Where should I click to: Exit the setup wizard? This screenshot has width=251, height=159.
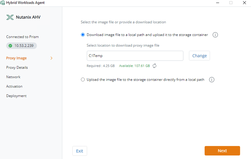pyautogui.click(x=80, y=151)
